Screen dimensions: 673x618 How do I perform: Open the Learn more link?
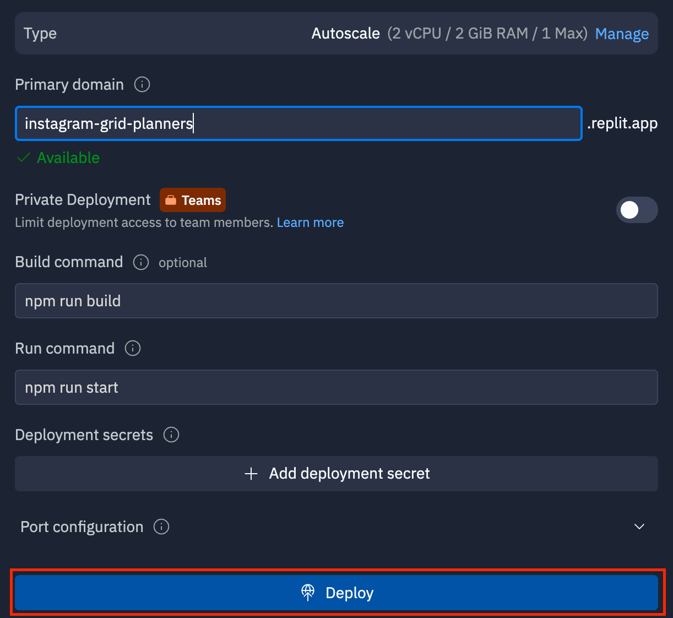(x=310, y=223)
